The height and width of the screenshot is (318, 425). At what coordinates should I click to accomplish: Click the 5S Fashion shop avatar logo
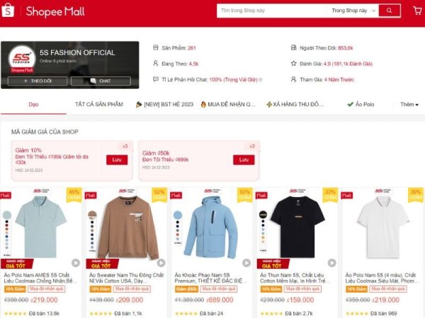(x=22, y=59)
